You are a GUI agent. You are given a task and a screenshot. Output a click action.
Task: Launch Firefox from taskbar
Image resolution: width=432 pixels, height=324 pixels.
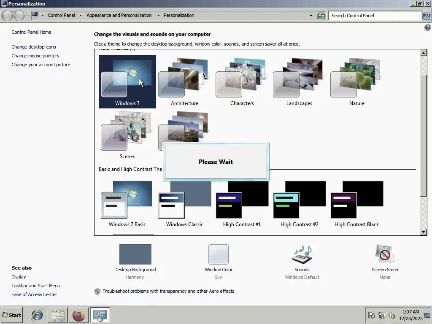[78, 315]
